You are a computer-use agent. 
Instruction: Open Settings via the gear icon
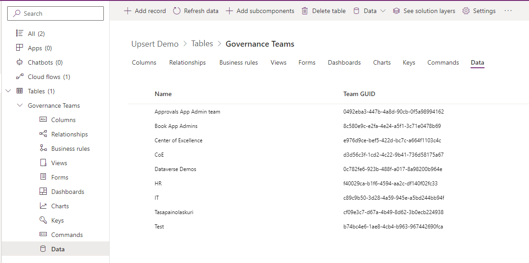(x=466, y=11)
